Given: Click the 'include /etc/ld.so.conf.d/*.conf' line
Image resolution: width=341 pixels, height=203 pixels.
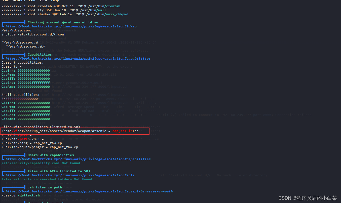Looking at the screenshot, I should tap(34, 34).
